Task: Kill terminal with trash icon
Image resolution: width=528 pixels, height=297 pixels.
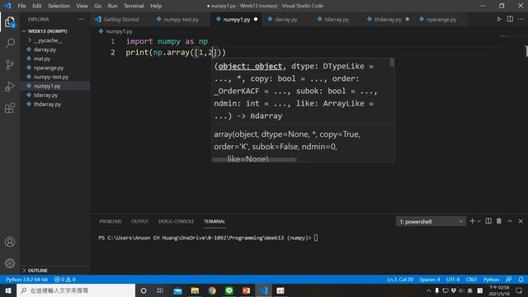Action: pyautogui.click(x=498, y=221)
